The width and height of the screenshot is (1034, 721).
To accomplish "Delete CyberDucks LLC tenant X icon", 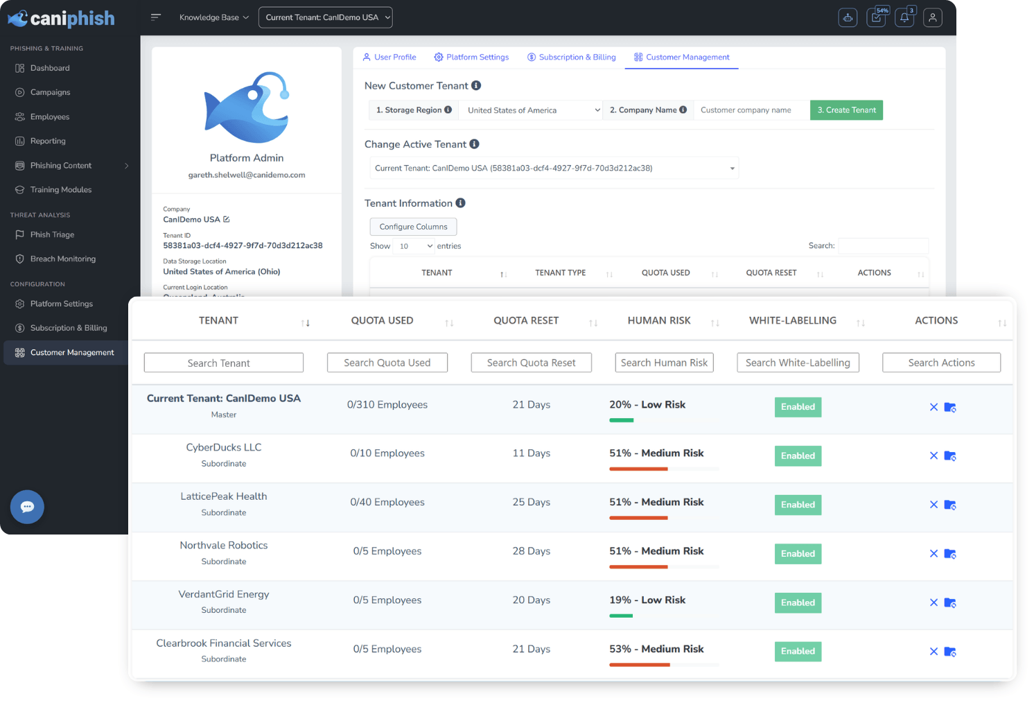I will (x=934, y=456).
